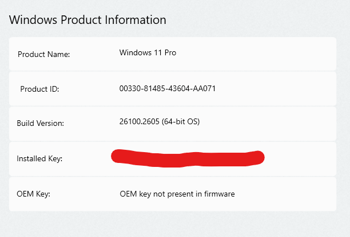Click the Windows Product Information heading
Screen dimensions: 350x237
click(87, 20)
